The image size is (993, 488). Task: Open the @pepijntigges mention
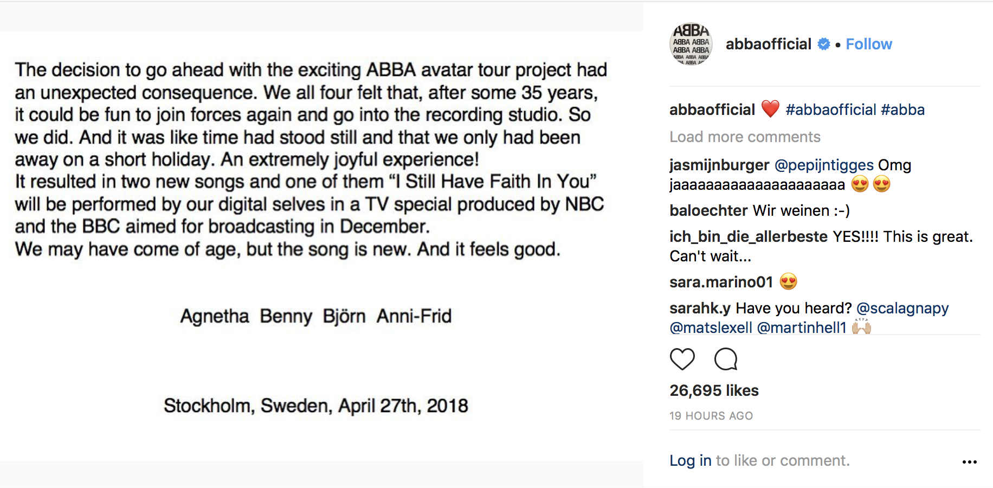click(x=823, y=165)
